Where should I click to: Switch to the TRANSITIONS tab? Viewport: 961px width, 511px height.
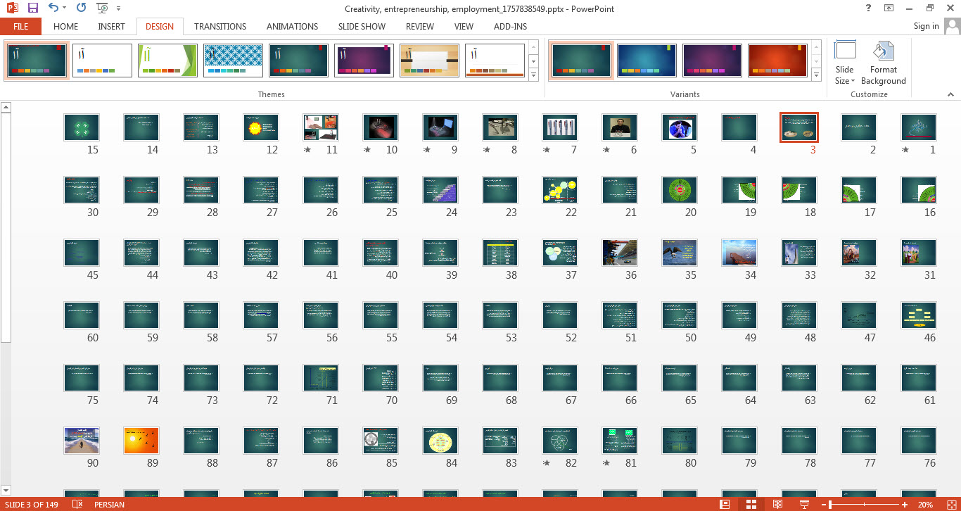click(220, 26)
